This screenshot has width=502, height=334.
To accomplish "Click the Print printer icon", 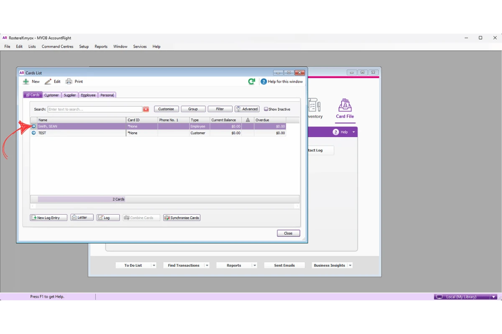I will click(69, 82).
